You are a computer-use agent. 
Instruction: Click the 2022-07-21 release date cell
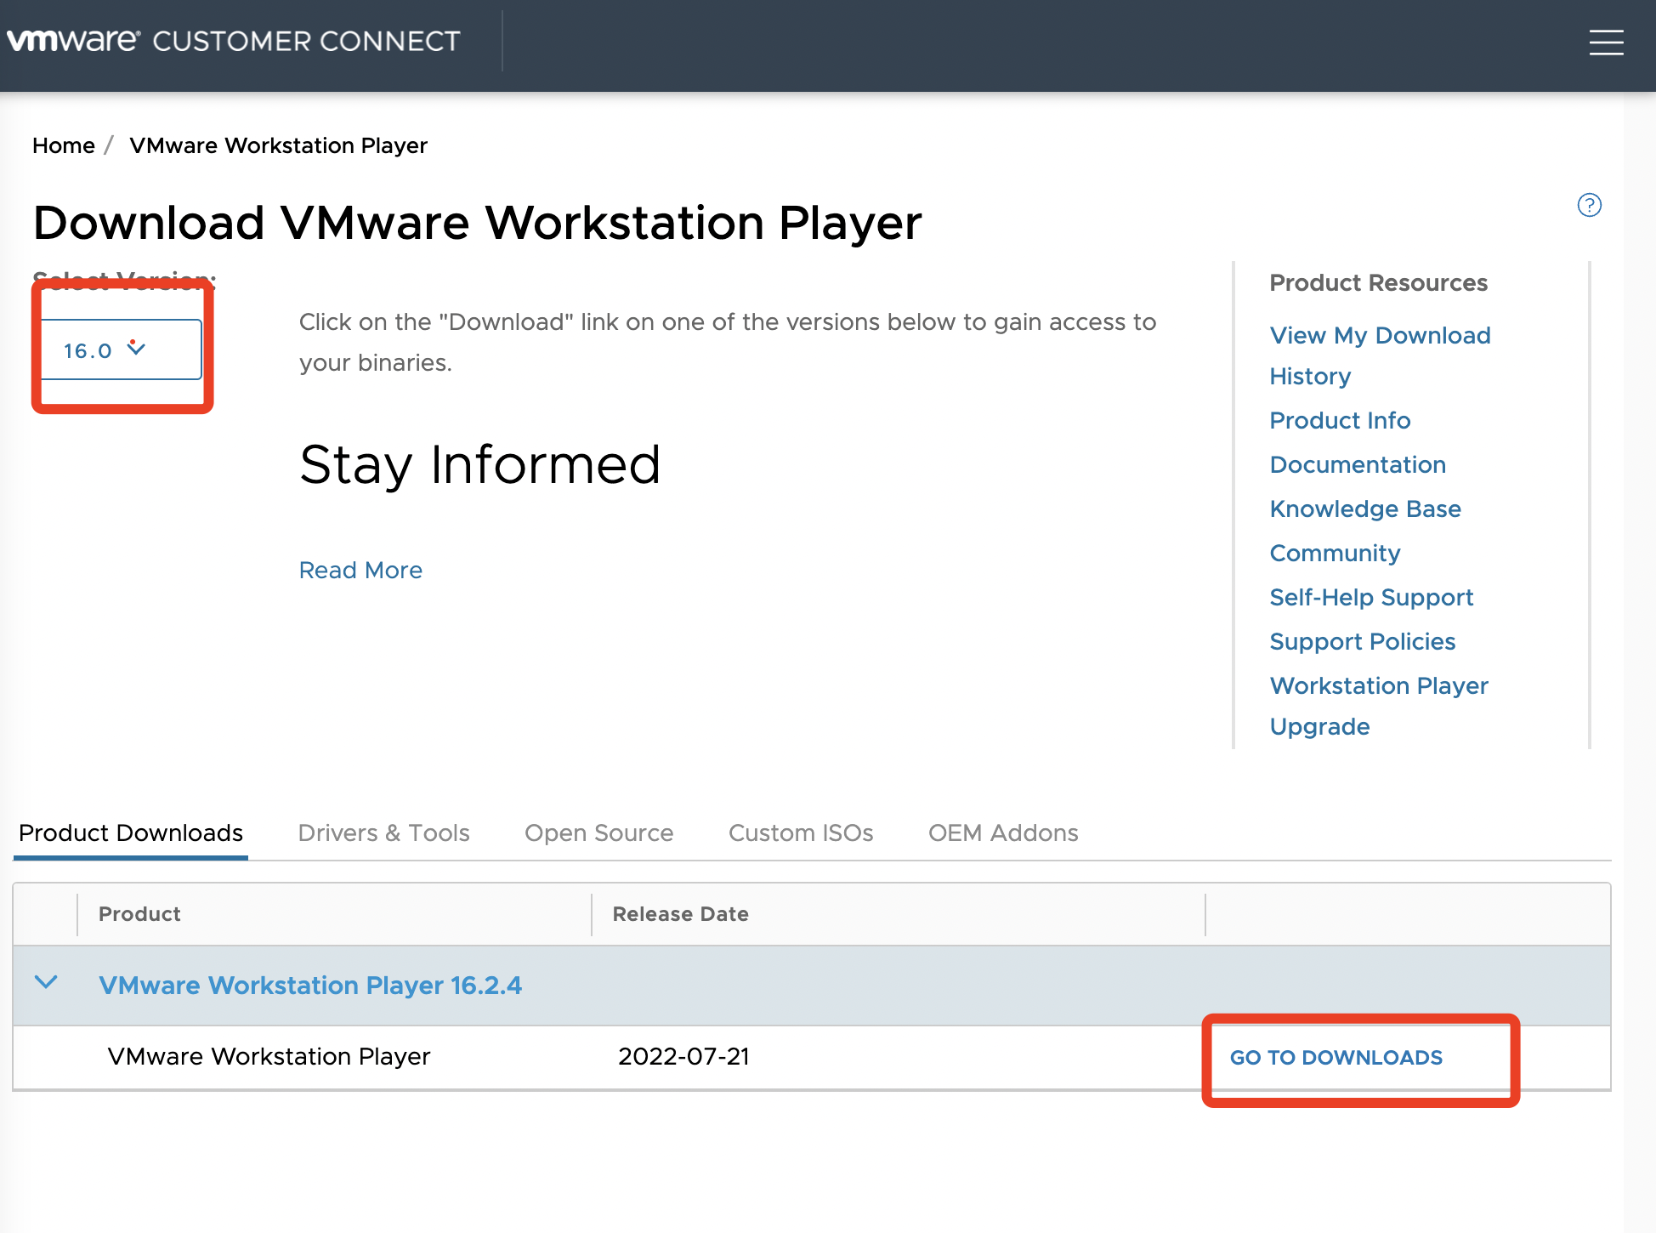(x=683, y=1056)
